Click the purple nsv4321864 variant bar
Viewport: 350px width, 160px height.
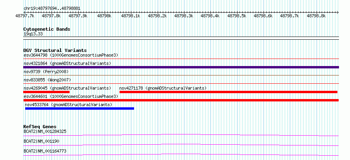point(181,67)
